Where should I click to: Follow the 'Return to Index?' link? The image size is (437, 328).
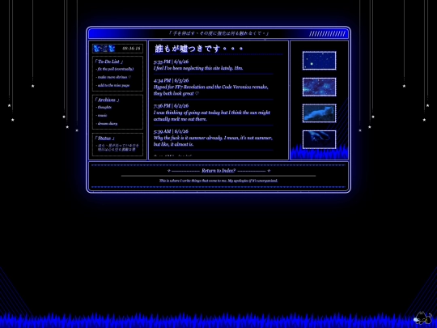(218, 170)
